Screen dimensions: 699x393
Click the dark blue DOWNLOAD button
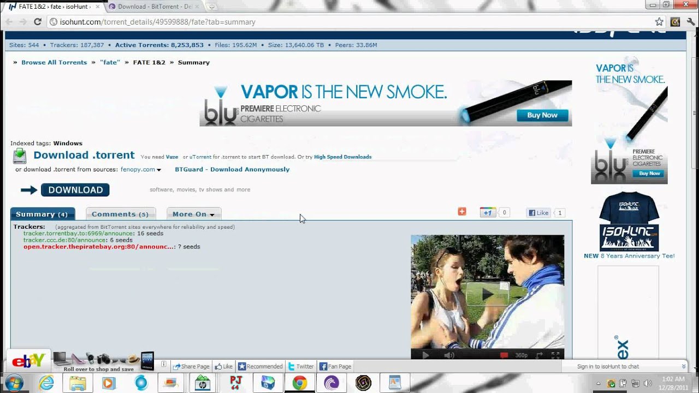coord(75,190)
